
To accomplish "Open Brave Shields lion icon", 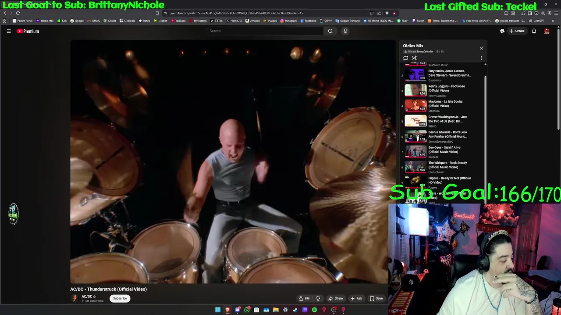I will [x=387, y=13].
